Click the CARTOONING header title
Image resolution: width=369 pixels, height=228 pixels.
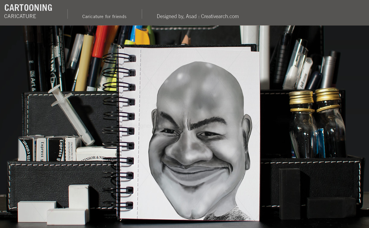pyautogui.click(x=28, y=8)
